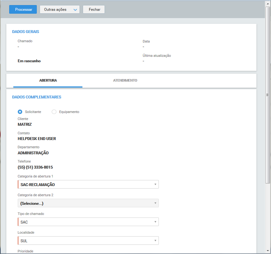Image resolution: width=271 pixels, height=254 pixels.
Task: Click the Em rascunho status text
Action: point(29,61)
